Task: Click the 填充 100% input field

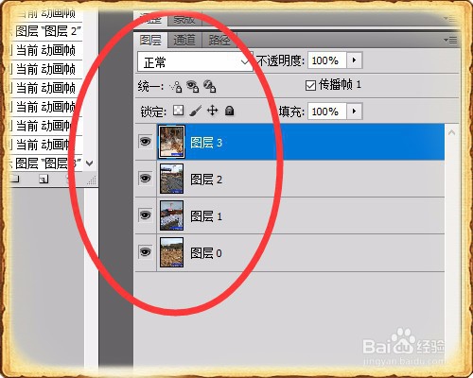Action: (327, 112)
